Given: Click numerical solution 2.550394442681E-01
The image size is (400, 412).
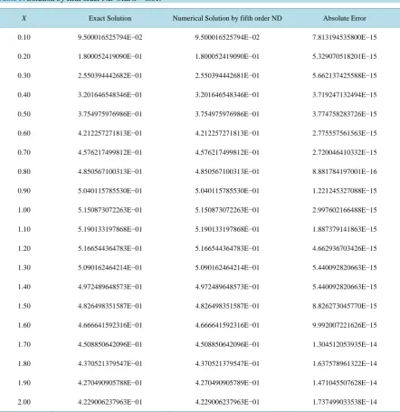Looking at the screenshot, I should [x=227, y=76].
